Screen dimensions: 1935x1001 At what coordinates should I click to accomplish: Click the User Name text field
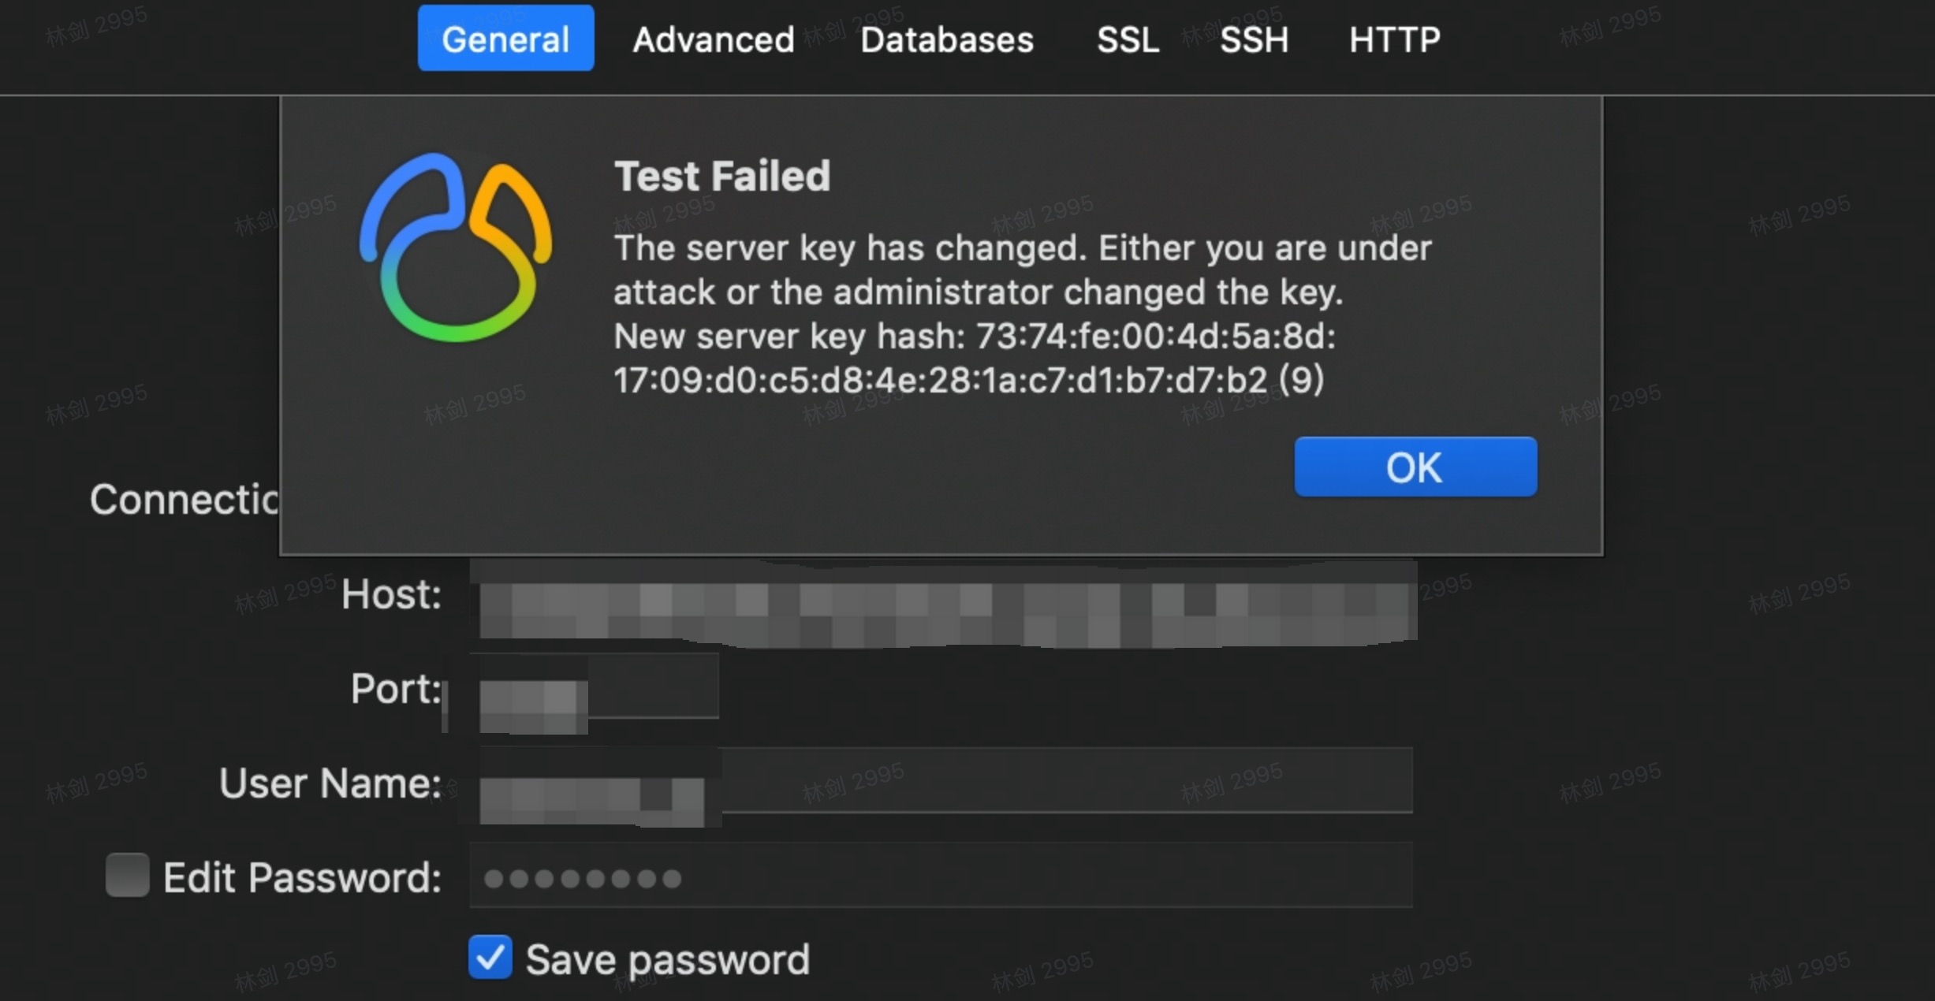(x=941, y=782)
